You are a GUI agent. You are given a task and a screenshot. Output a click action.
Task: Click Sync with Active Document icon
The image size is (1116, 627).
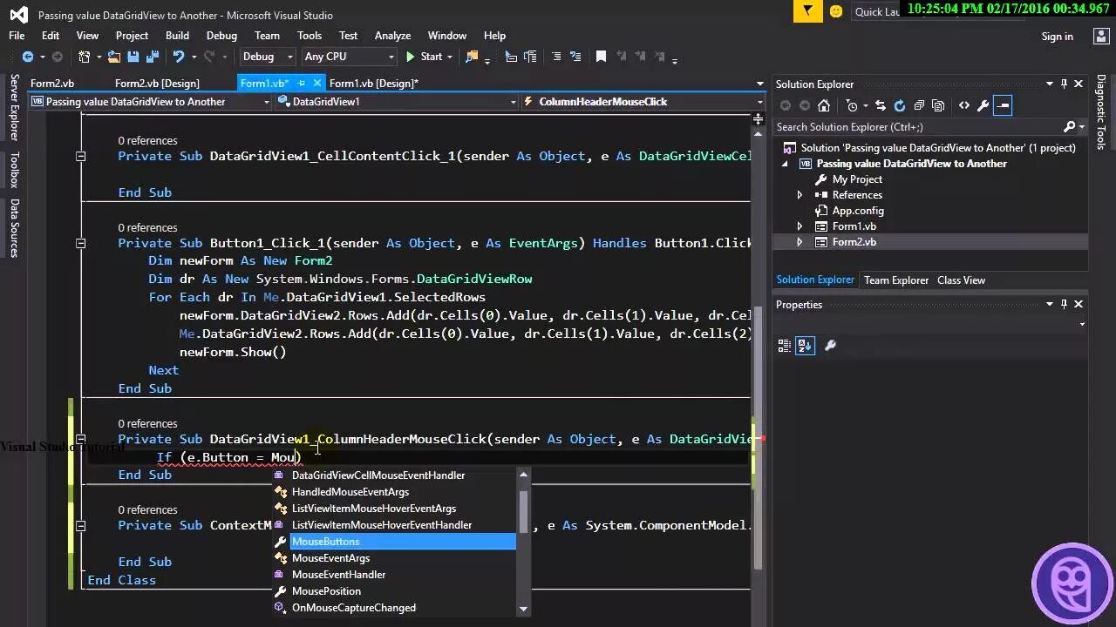coord(881,105)
